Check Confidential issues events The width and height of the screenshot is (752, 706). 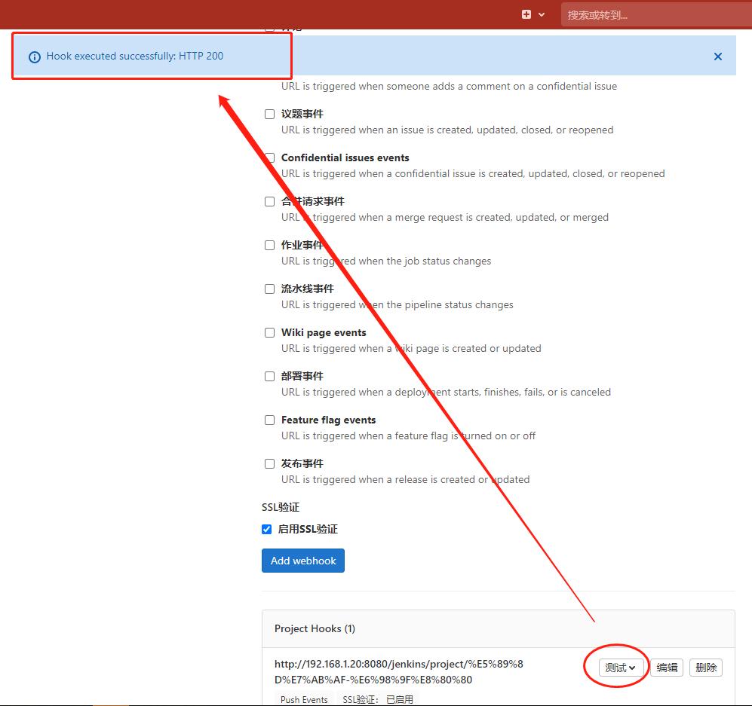point(269,157)
